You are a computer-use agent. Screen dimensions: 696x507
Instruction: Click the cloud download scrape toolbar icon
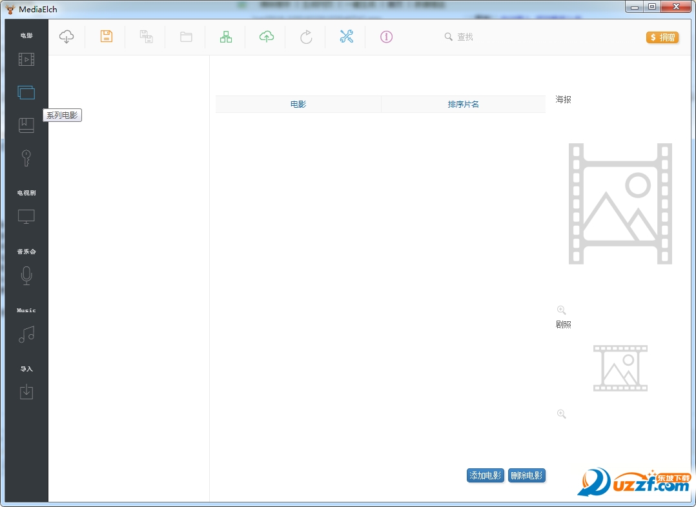(67, 36)
